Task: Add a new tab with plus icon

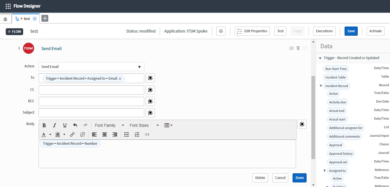Action: point(45,19)
